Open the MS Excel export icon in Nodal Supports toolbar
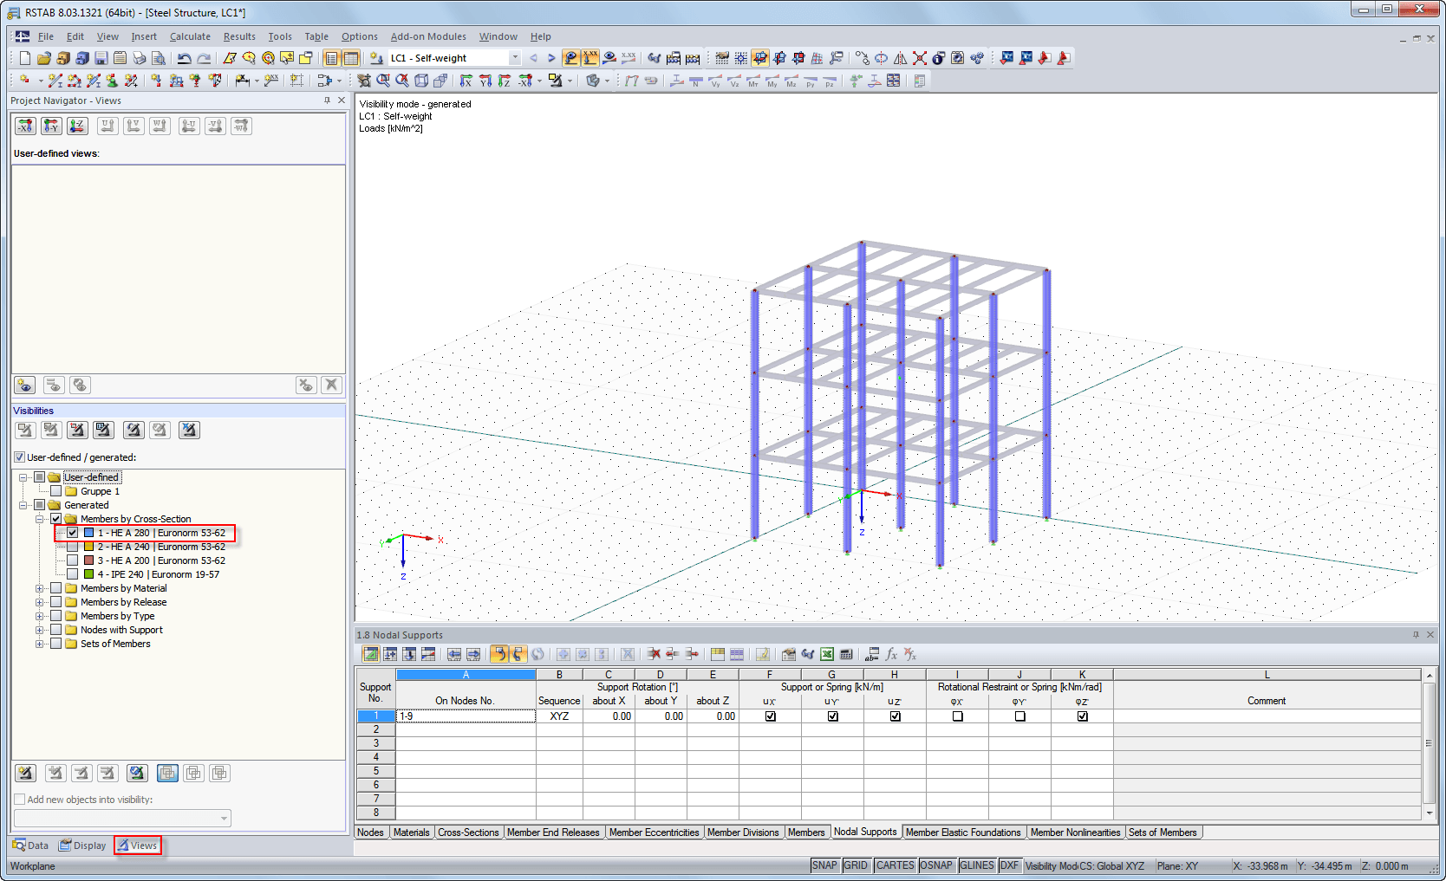The width and height of the screenshot is (1446, 881). [825, 655]
